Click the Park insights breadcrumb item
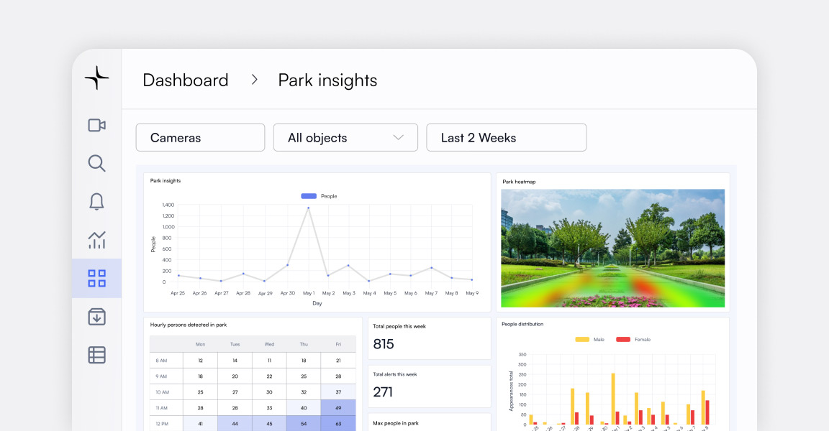Screen dimensions: 829x431 point(327,80)
